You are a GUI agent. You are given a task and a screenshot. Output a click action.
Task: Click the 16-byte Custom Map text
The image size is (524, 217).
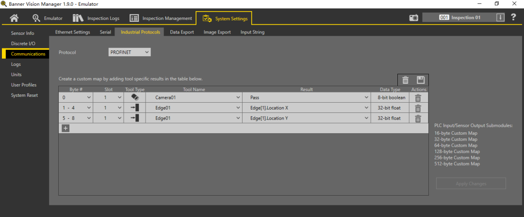click(456, 133)
